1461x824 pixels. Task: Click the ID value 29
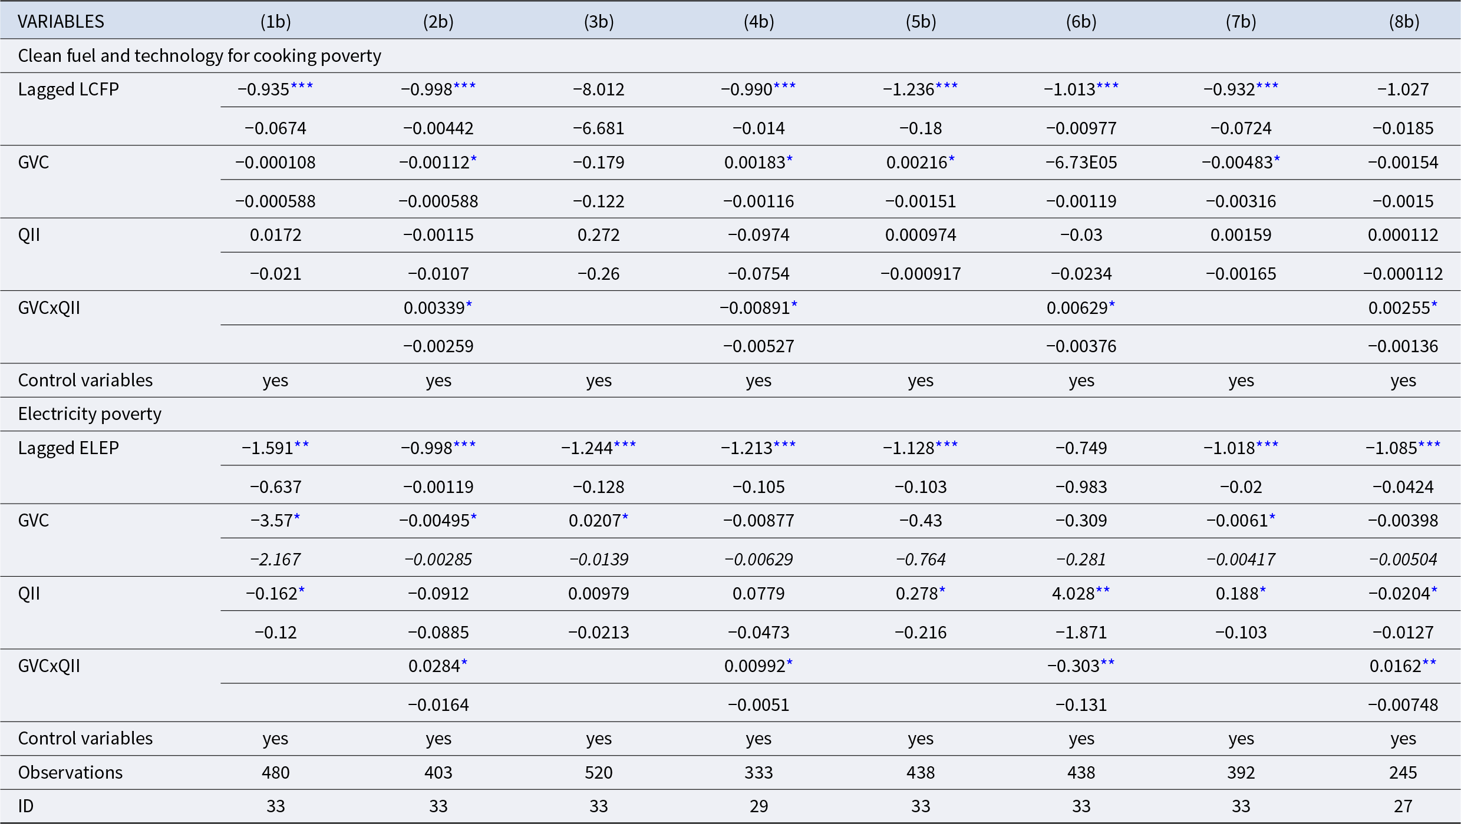click(758, 806)
